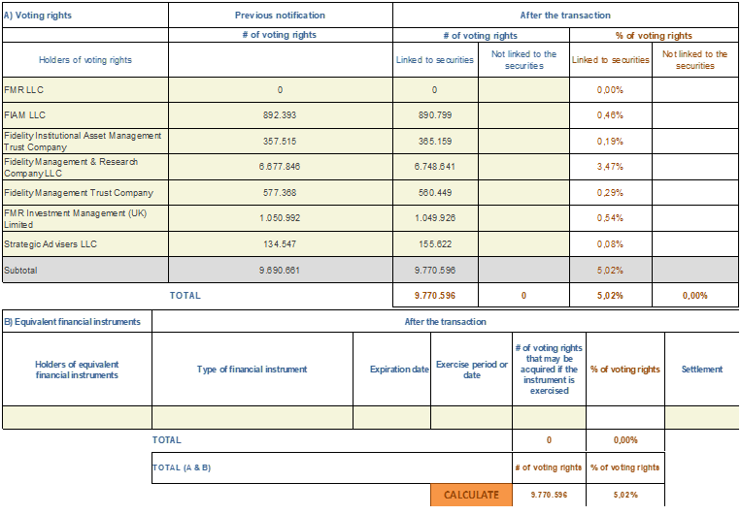This screenshot has width=741, height=515.
Task: Select Fidelity Management Trust Company cell
Action: [85, 193]
